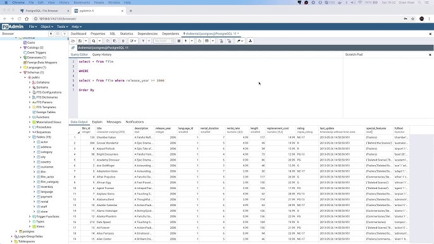Open the No limit rows dropdown
This screenshot has height=244, width=434.
pyautogui.click(x=164, y=41)
